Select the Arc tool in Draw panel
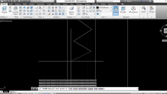The image size is (167, 94). pos(44,8)
